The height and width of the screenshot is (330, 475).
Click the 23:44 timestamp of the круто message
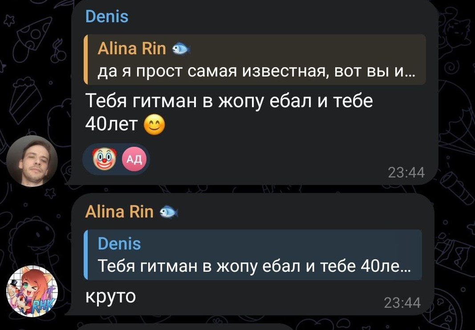coord(402,302)
